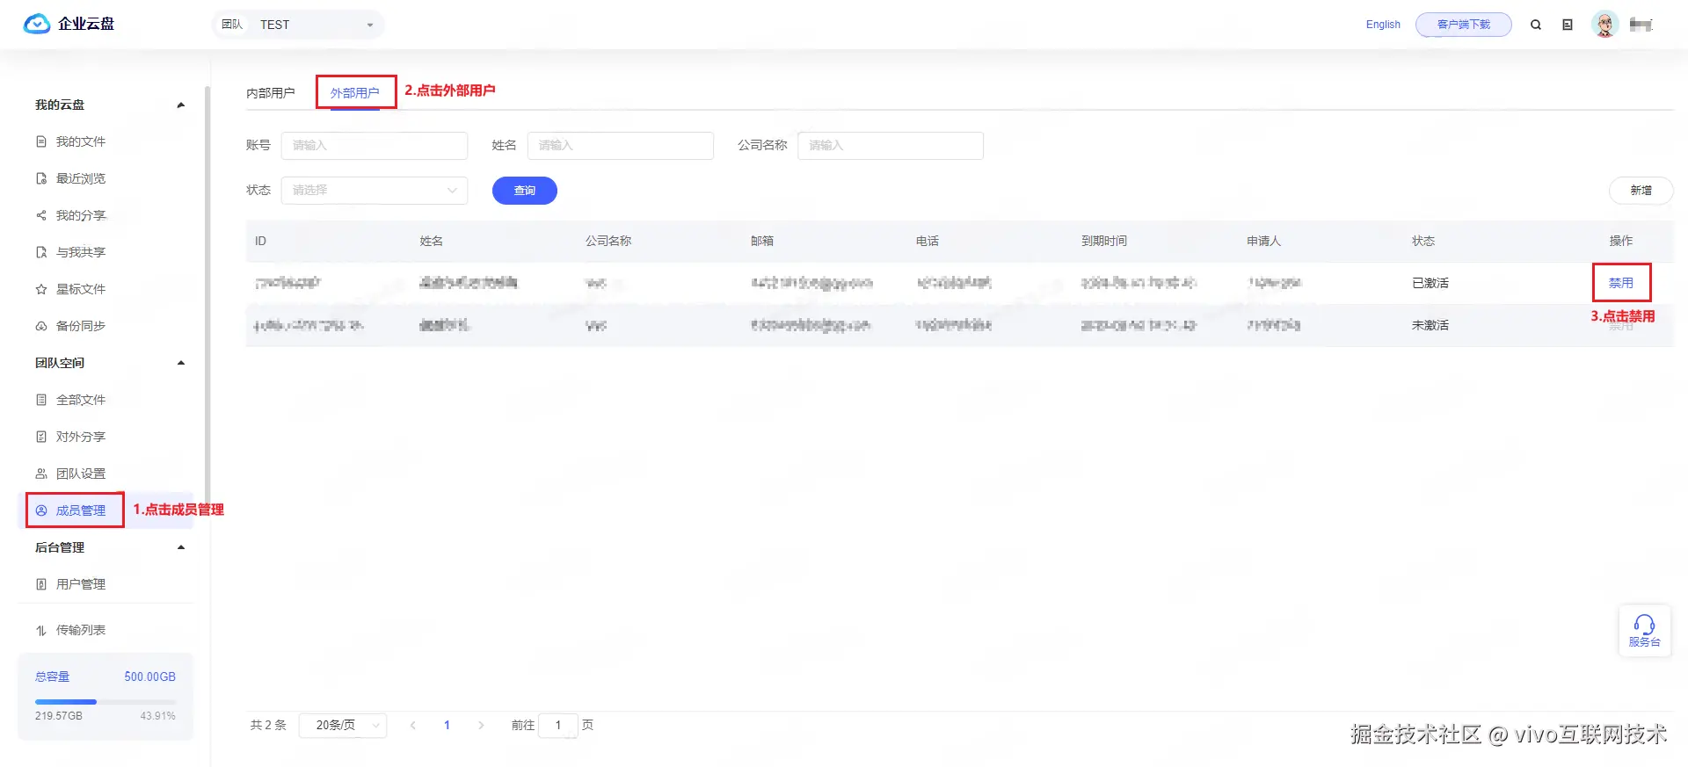This screenshot has width=1688, height=767.
Task: Click page number 1 in pagination
Action: click(x=447, y=726)
